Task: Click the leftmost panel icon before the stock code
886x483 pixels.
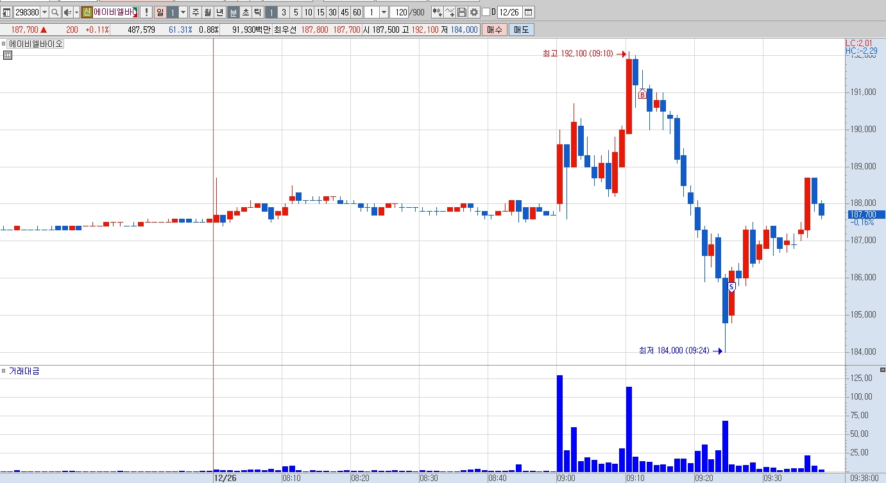Action: pos(6,12)
